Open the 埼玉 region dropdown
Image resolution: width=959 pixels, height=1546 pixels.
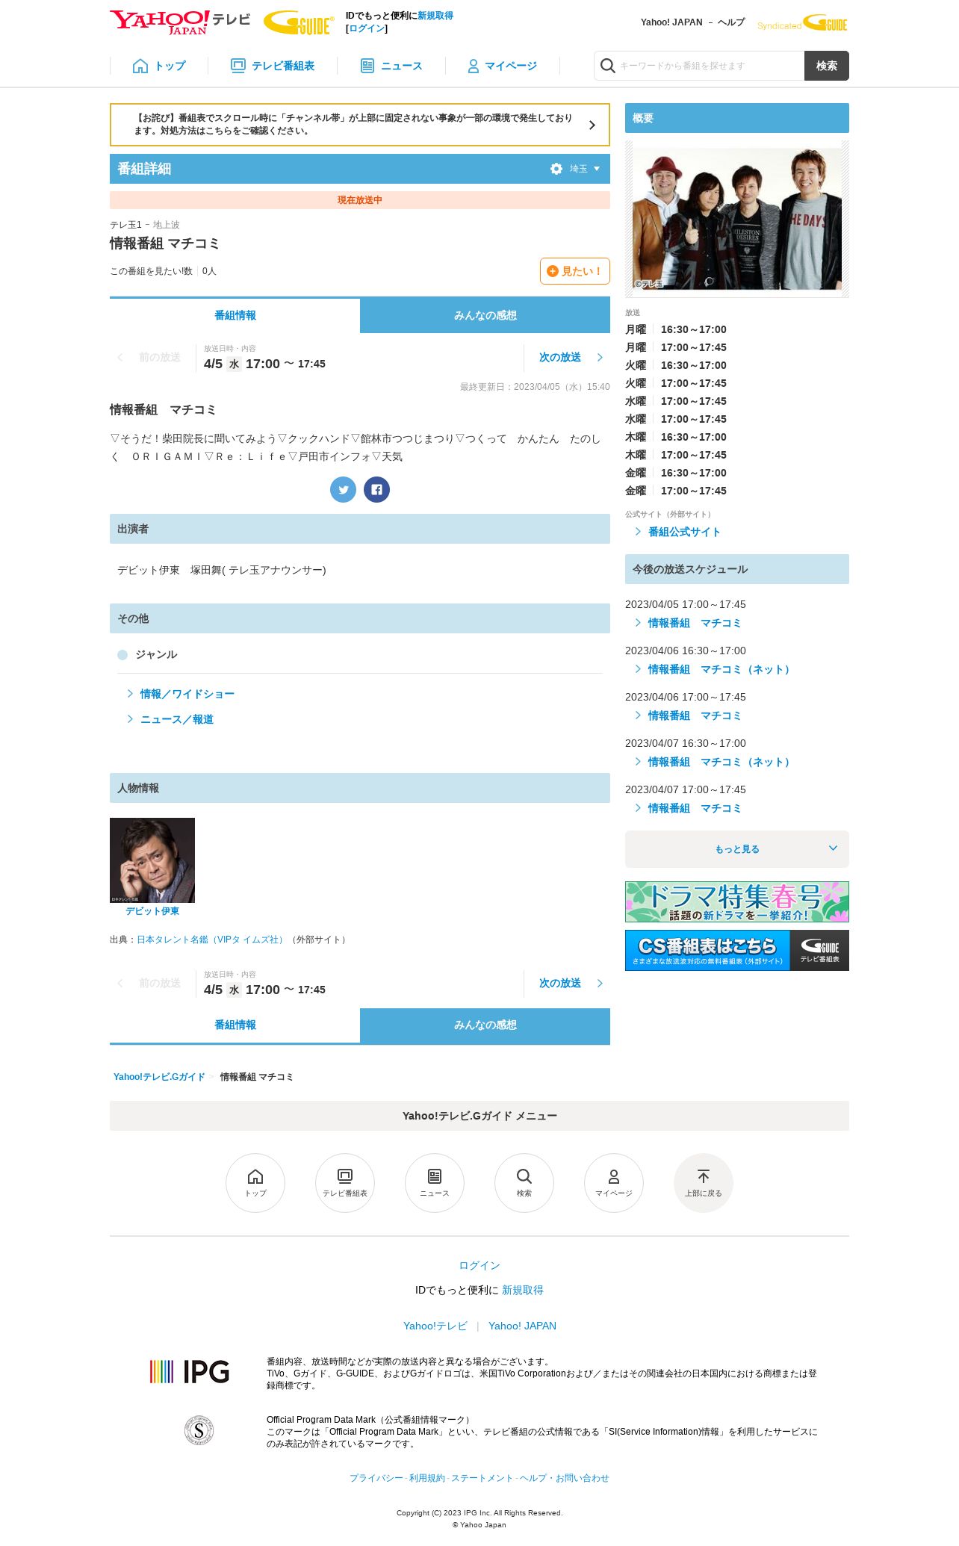[x=585, y=169]
